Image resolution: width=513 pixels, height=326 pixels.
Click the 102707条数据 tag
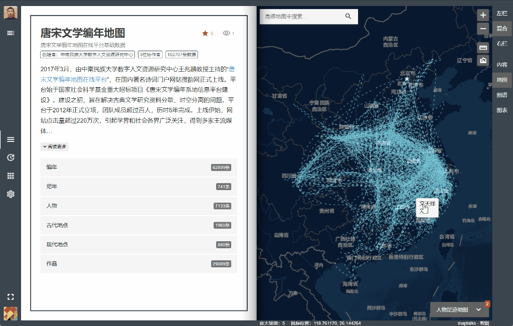coord(182,55)
